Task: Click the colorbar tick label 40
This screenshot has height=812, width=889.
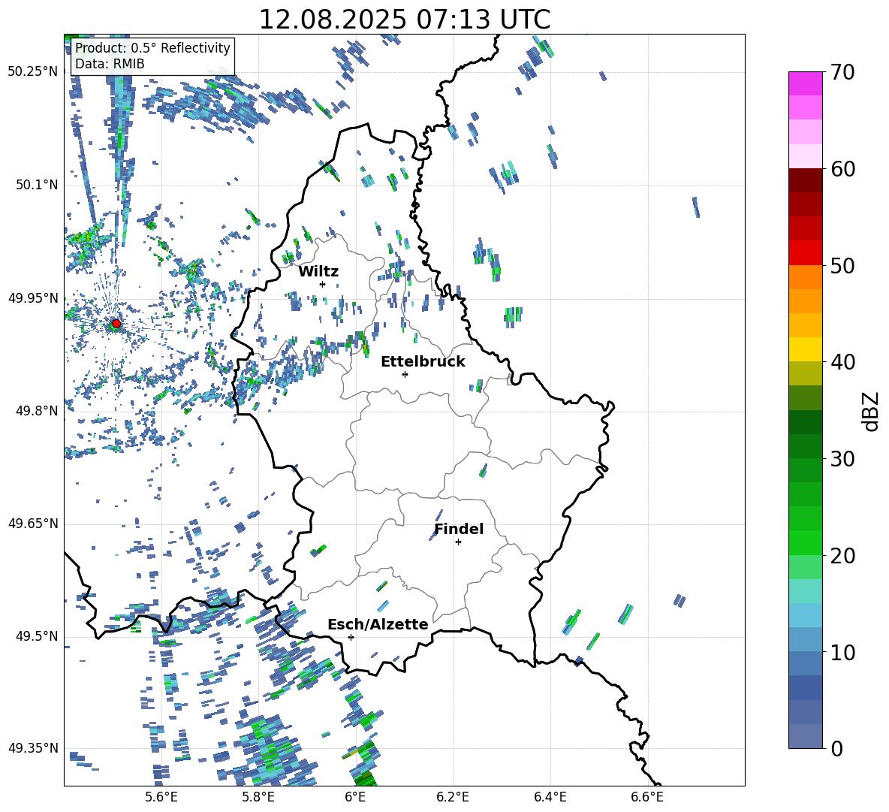Action: (843, 362)
